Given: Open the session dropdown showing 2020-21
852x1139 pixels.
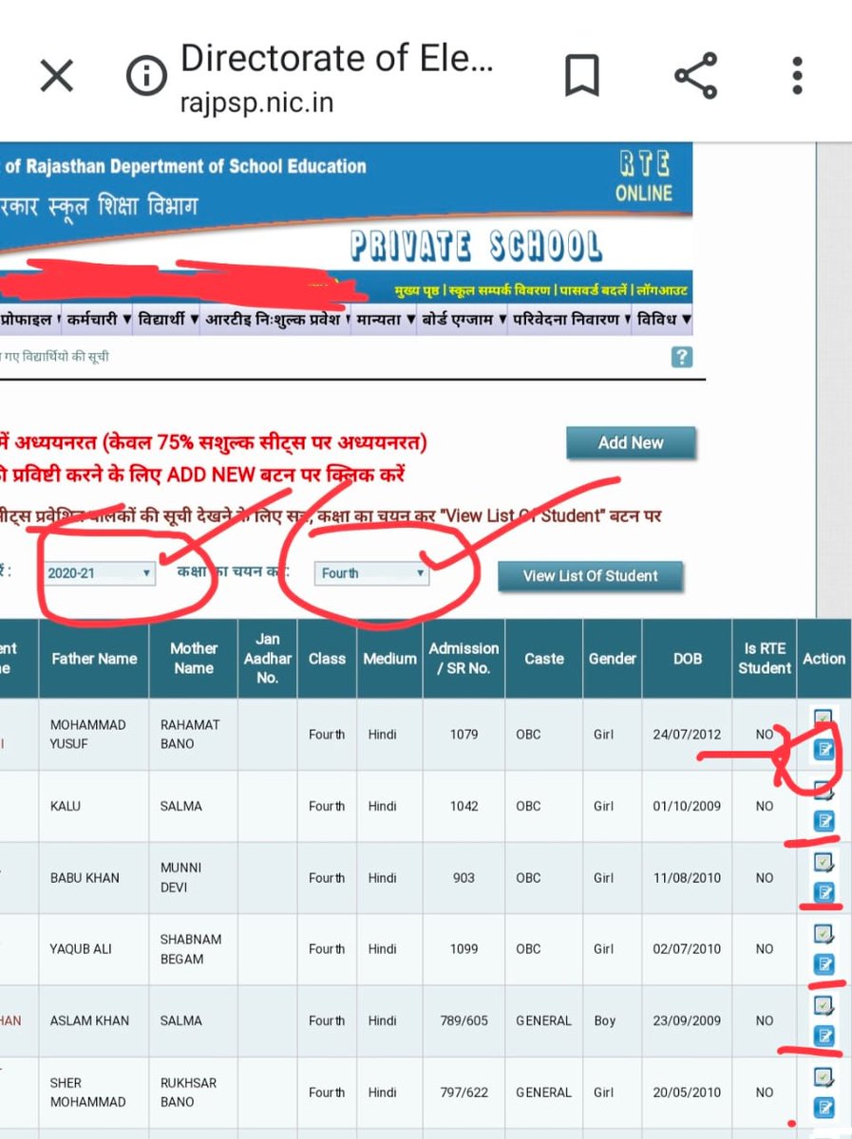Looking at the screenshot, I should (x=98, y=573).
